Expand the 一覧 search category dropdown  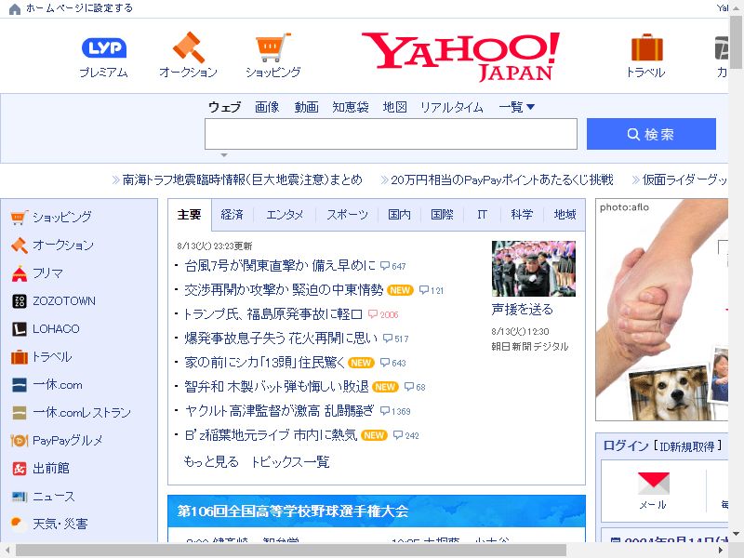point(517,107)
